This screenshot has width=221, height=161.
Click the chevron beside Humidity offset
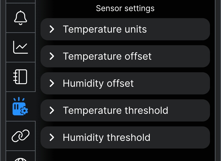click(52, 83)
